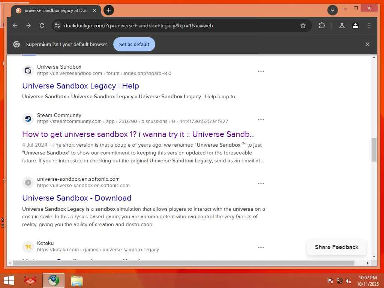The image size is (384, 288).
Task: Click the Supermium logo in infobar
Action: click(x=16, y=44)
